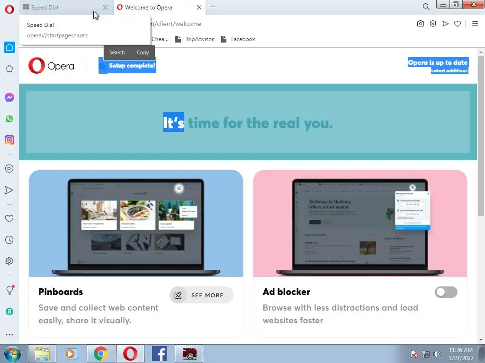Open the Easy Setup sliders icon
The image size is (485, 363).
[x=475, y=24]
